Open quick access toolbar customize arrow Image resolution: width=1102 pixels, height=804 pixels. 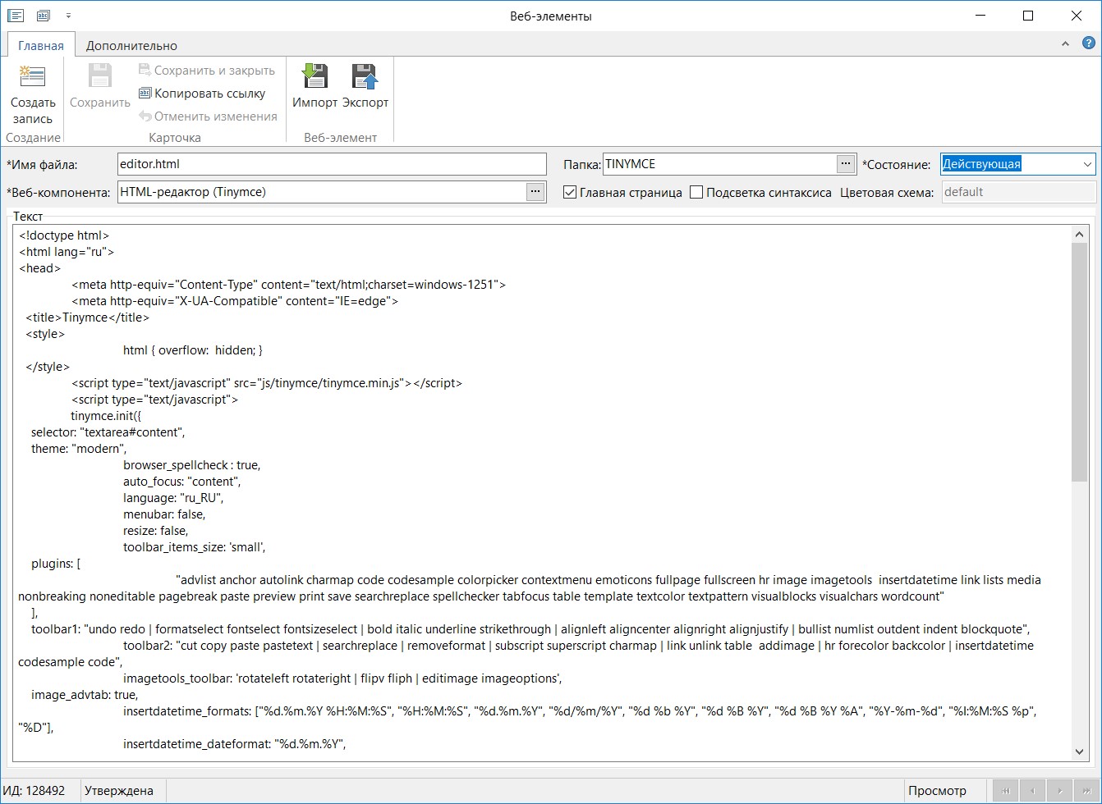[x=68, y=16]
